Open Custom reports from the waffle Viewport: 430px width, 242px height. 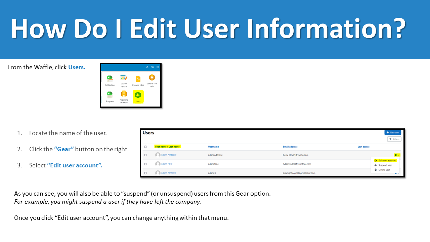124,78
